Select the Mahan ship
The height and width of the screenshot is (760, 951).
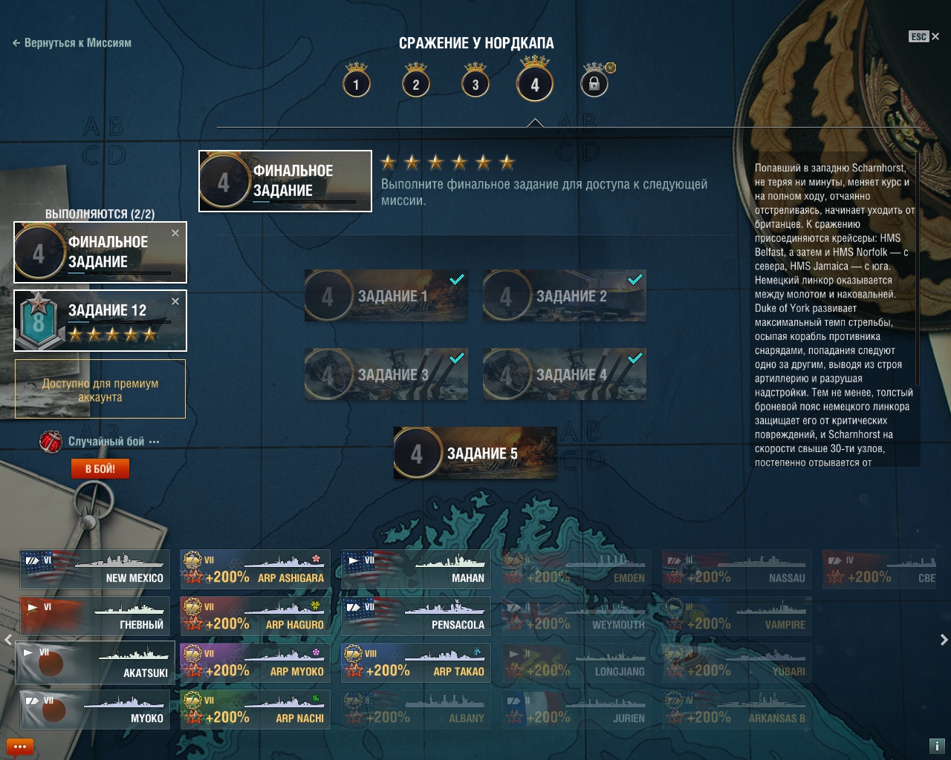tap(416, 569)
